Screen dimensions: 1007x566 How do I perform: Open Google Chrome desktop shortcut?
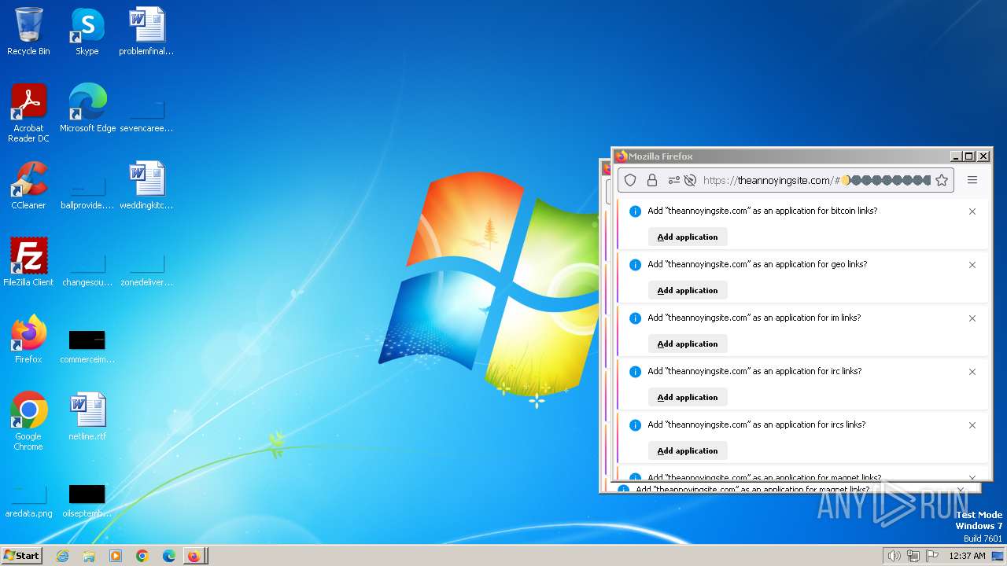tap(28, 421)
